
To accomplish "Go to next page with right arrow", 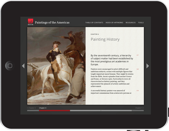I will [148, 66].
